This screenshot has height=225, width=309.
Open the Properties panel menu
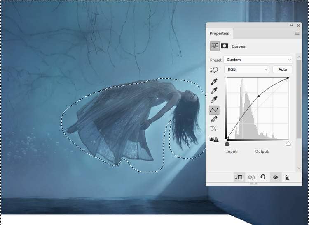point(297,33)
